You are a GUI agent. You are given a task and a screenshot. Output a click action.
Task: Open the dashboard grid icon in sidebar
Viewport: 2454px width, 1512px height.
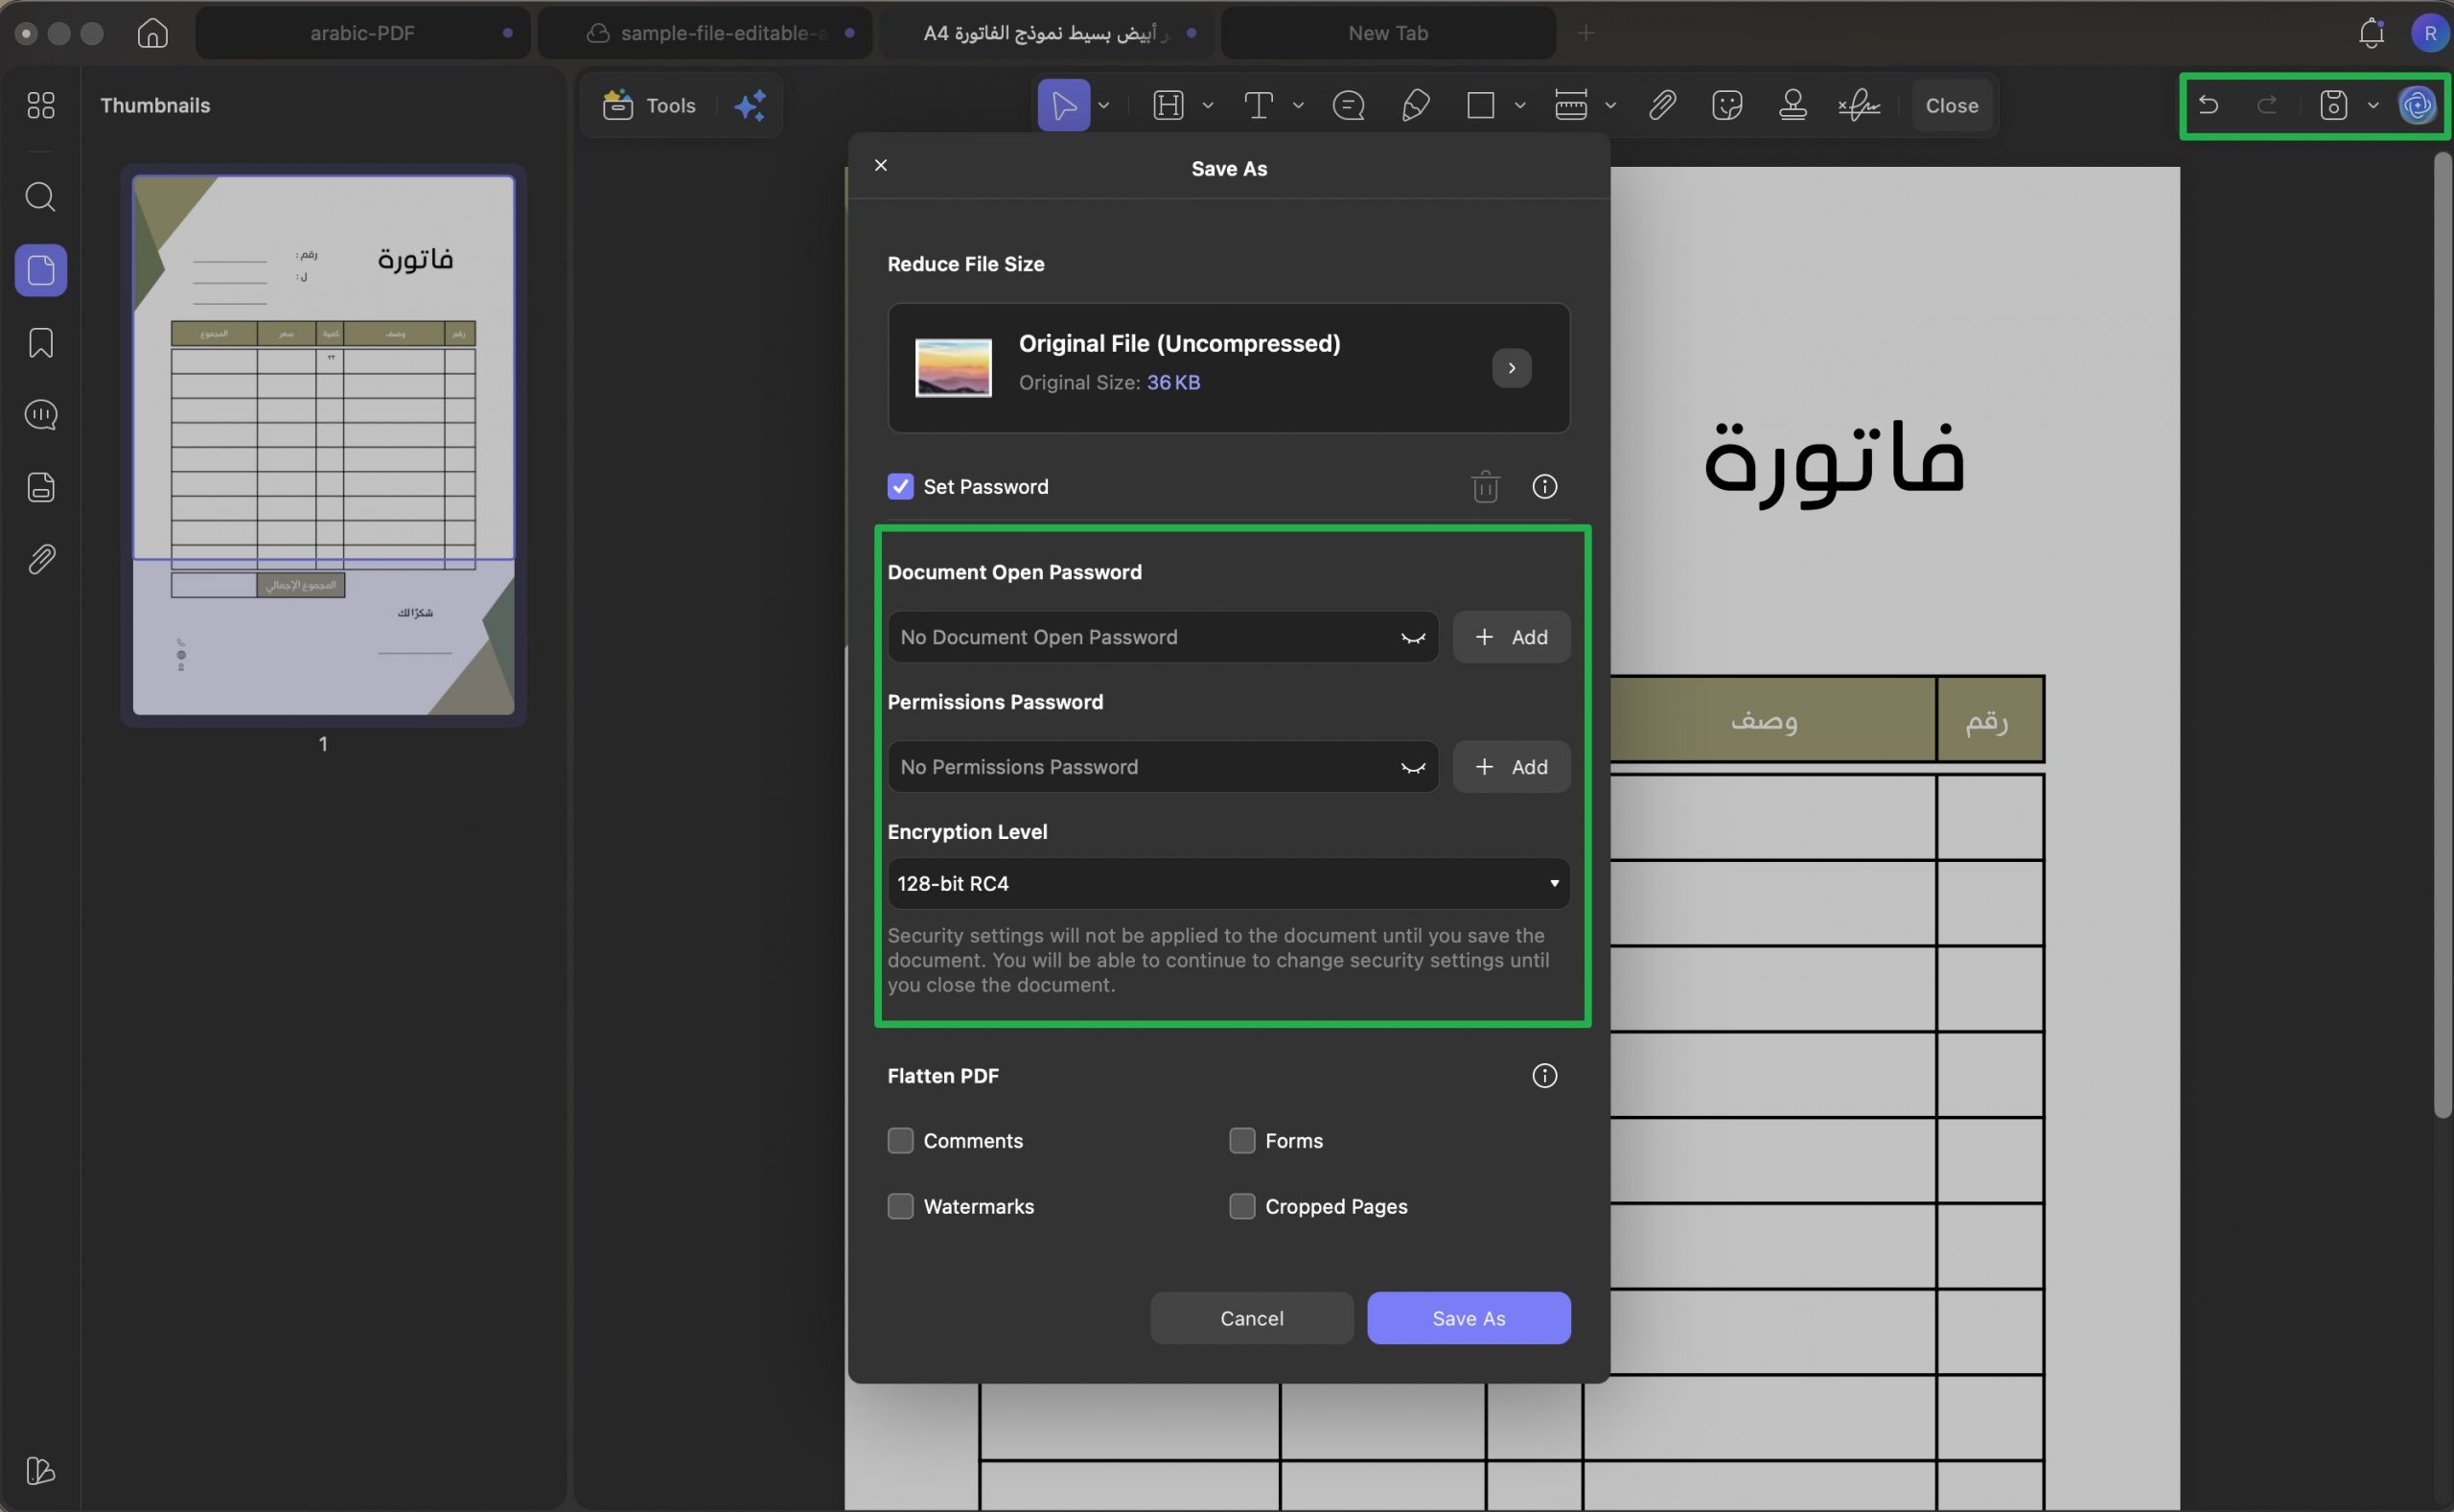click(x=41, y=105)
